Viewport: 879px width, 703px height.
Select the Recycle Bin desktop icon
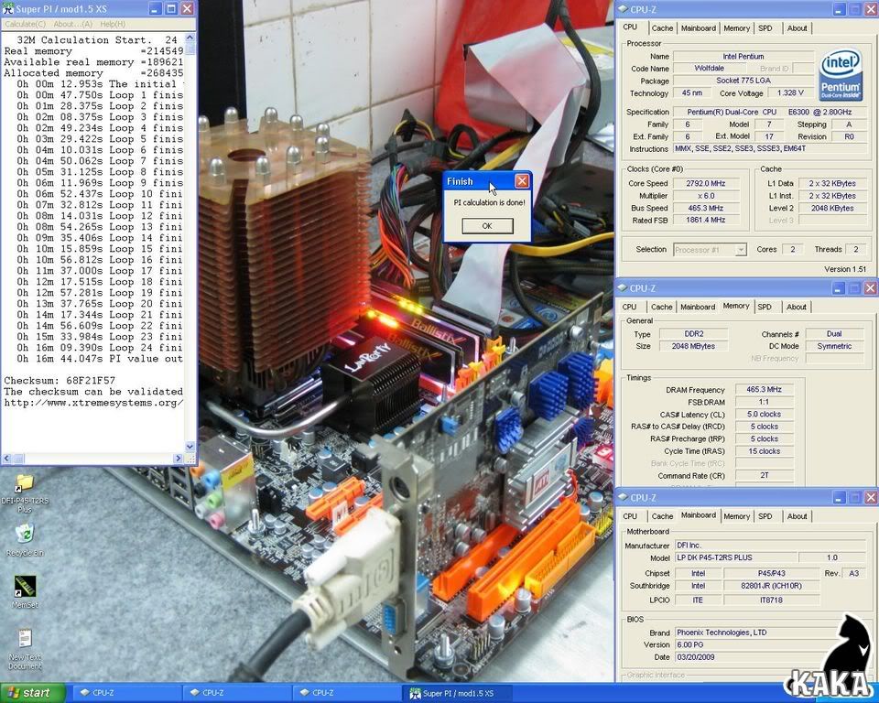25,539
